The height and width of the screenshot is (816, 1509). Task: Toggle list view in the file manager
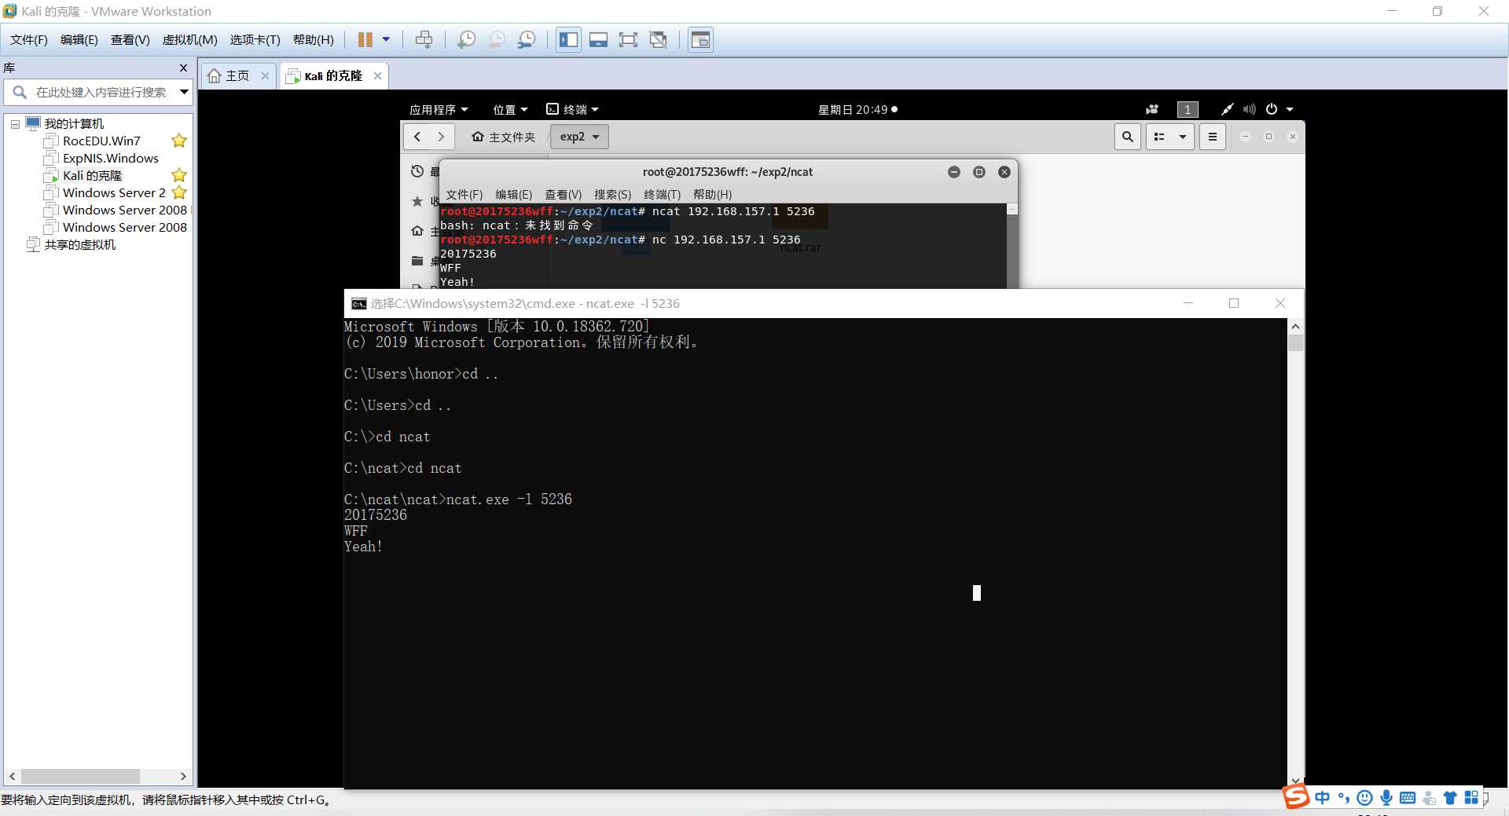coord(1159,137)
